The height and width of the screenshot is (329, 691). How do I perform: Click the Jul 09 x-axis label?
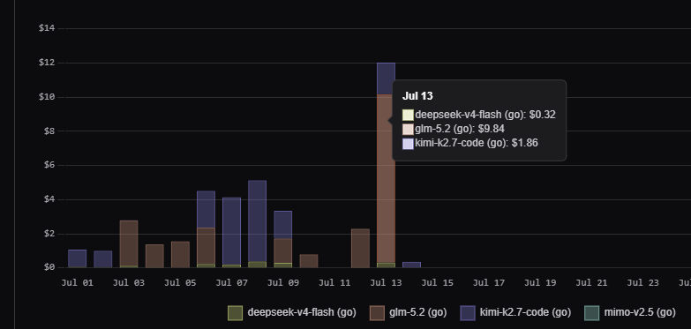pyautogui.click(x=283, y=283)
